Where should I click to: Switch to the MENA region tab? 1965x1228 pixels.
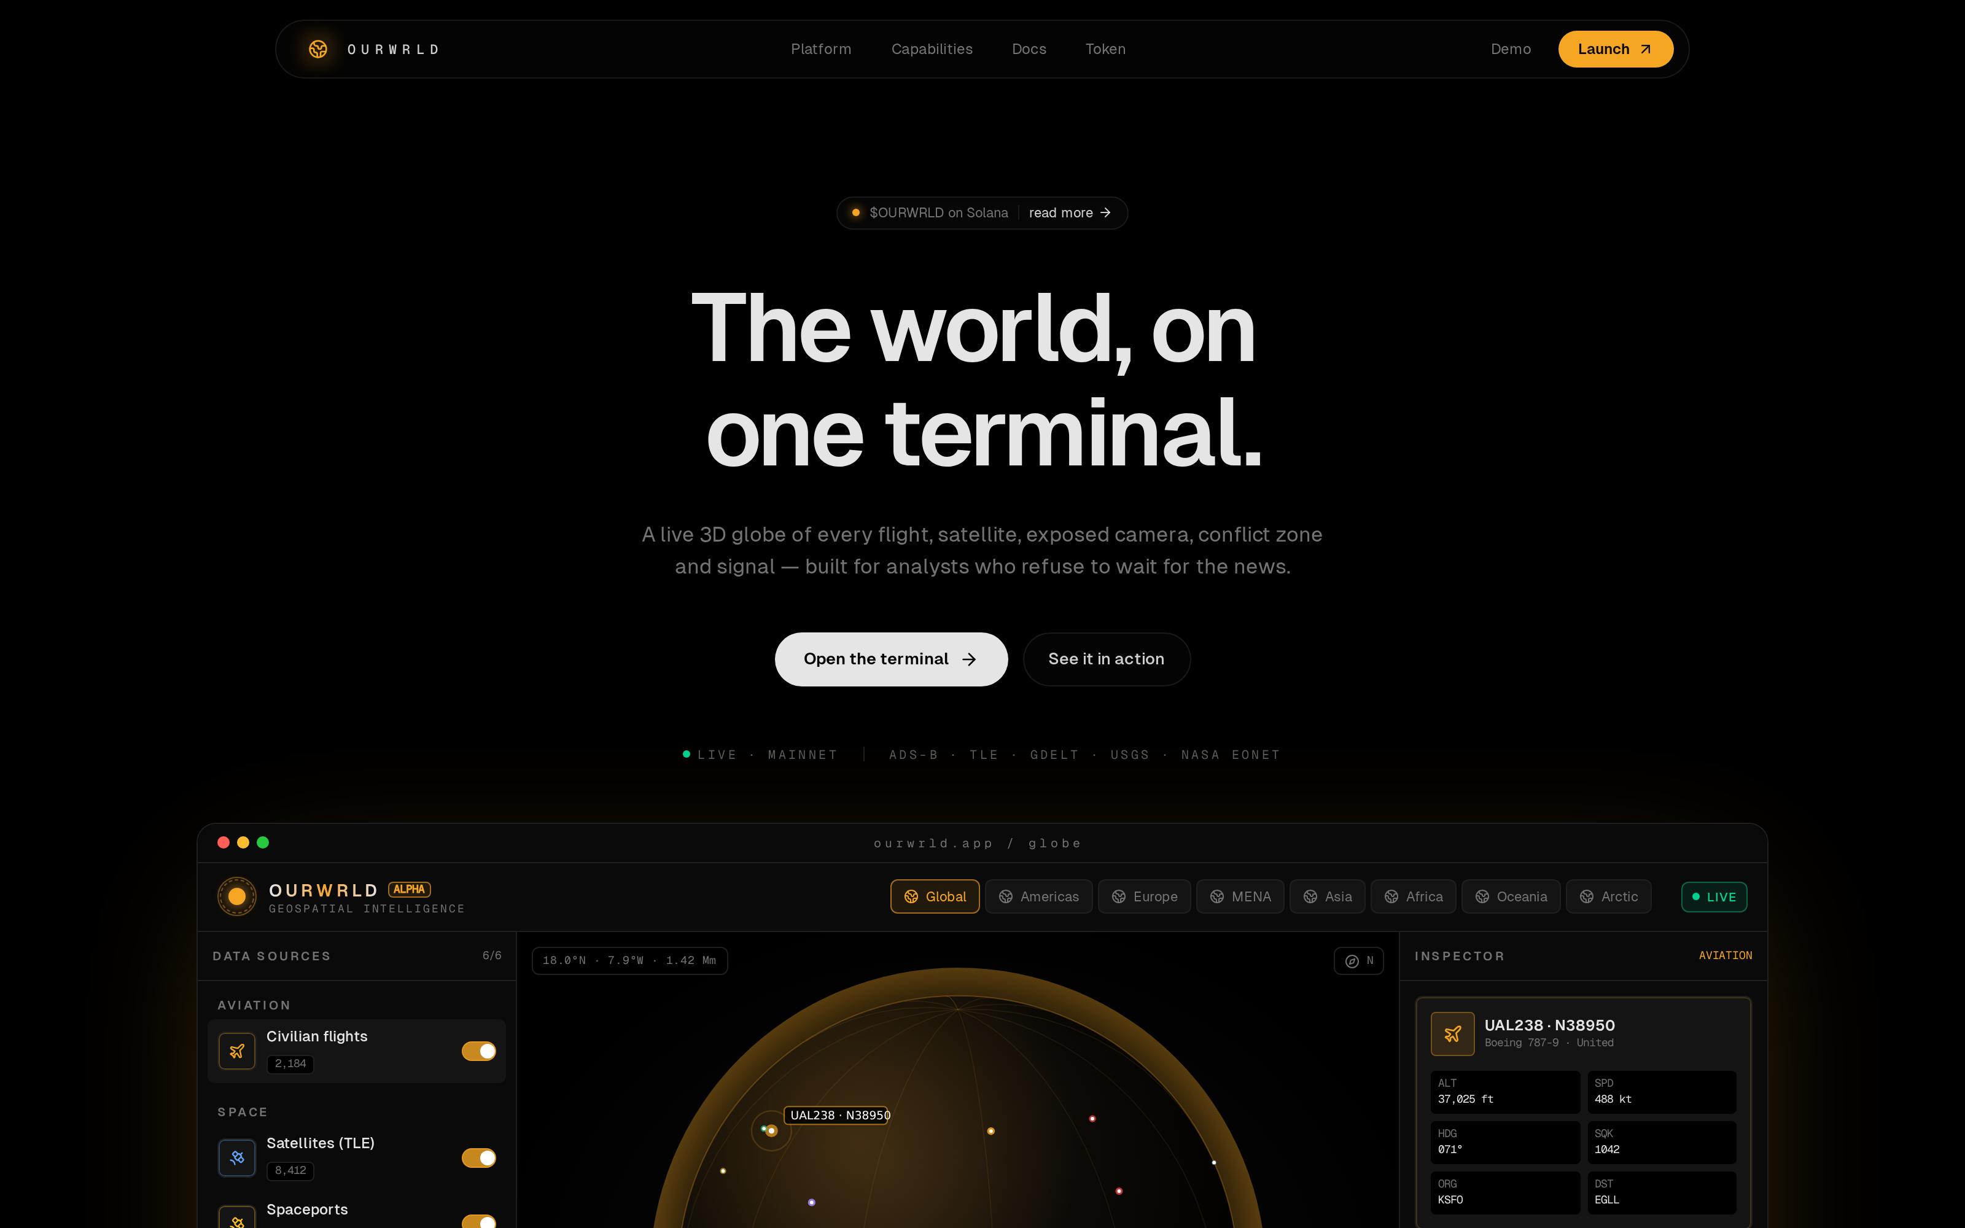1240,896
